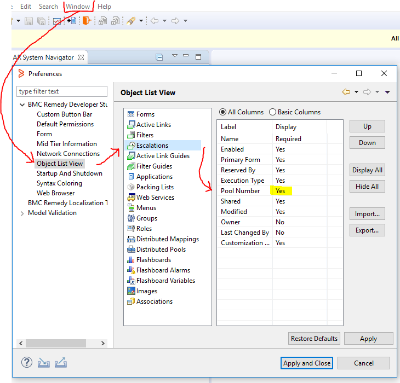This screenshot has height=383, width=400.
Task: Click the Up button
Action: (x=367, y=126)
